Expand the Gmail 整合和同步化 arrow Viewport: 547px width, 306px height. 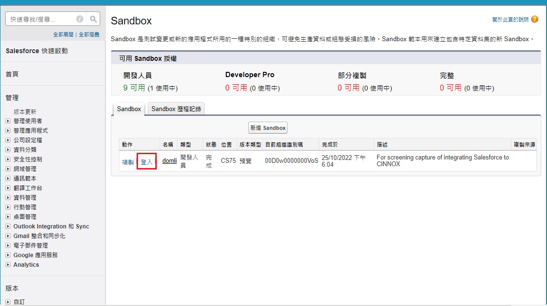point(8,236)
